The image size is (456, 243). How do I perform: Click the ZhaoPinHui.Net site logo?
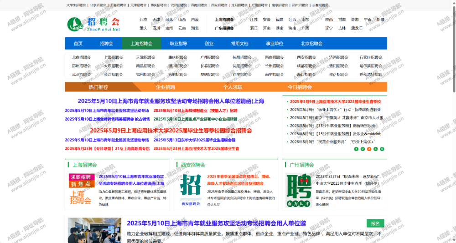[x=93, y=24]
